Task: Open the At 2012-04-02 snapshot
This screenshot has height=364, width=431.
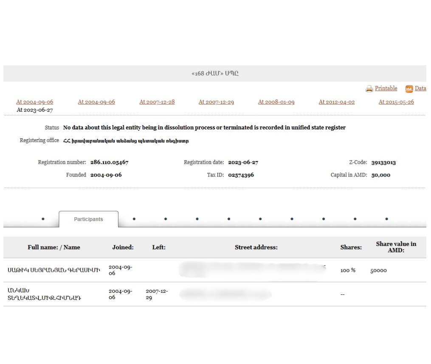Action: pos(336,102)
